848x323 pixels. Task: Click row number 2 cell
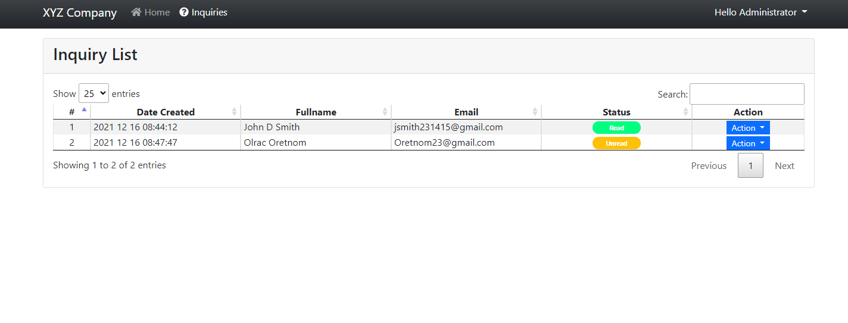pos(71,143)
